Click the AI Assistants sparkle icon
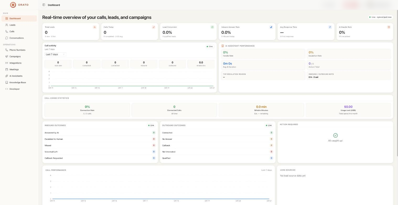The image size is (398, 205). pyautogui.click(x=7, y=76)
